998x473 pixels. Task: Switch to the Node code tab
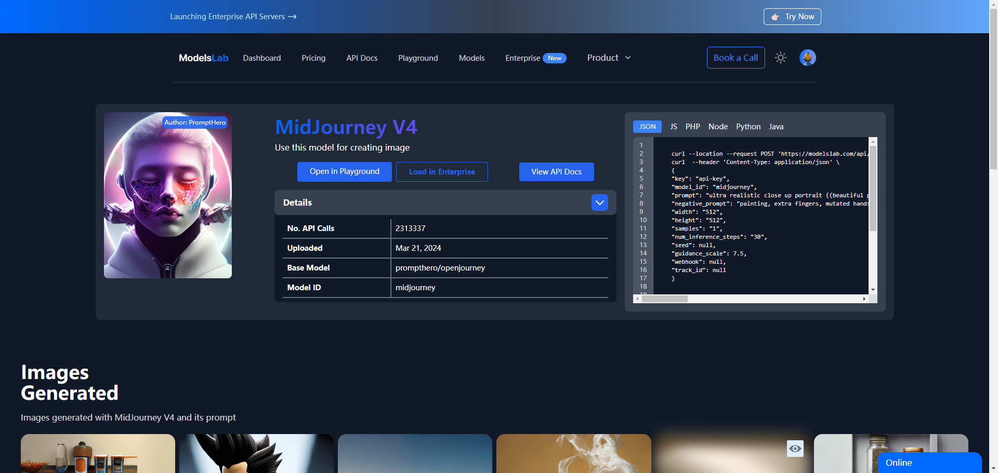click(718, 127)
